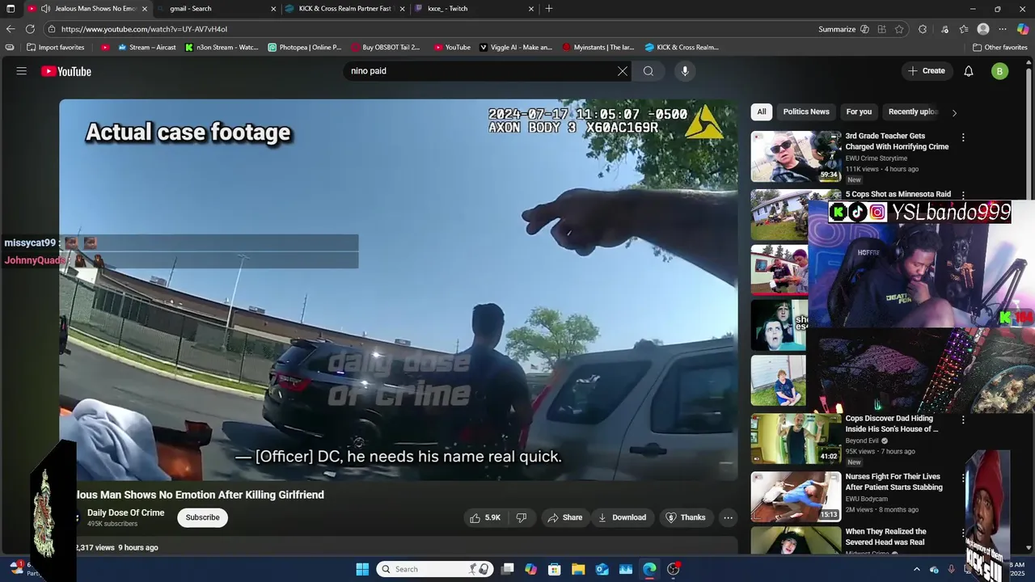Viewport: 1035px width, 582px height.
Task: Select the 'Politics News' filter chip
Action: pyautogui.click(x=806, y=112)
